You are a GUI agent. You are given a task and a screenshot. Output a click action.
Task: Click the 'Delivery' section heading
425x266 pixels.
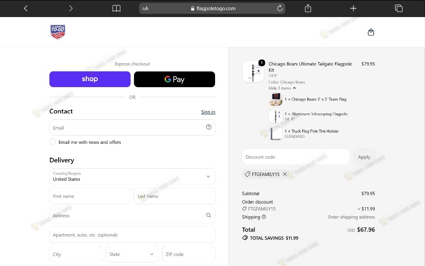[62, 160]
